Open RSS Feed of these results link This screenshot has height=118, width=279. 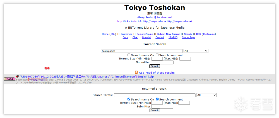click(157, 73)
